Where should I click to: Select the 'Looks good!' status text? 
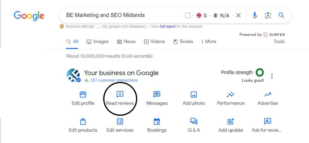(x=253, y=81)
